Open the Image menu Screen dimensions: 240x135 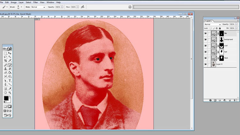(x=14, y=2)
